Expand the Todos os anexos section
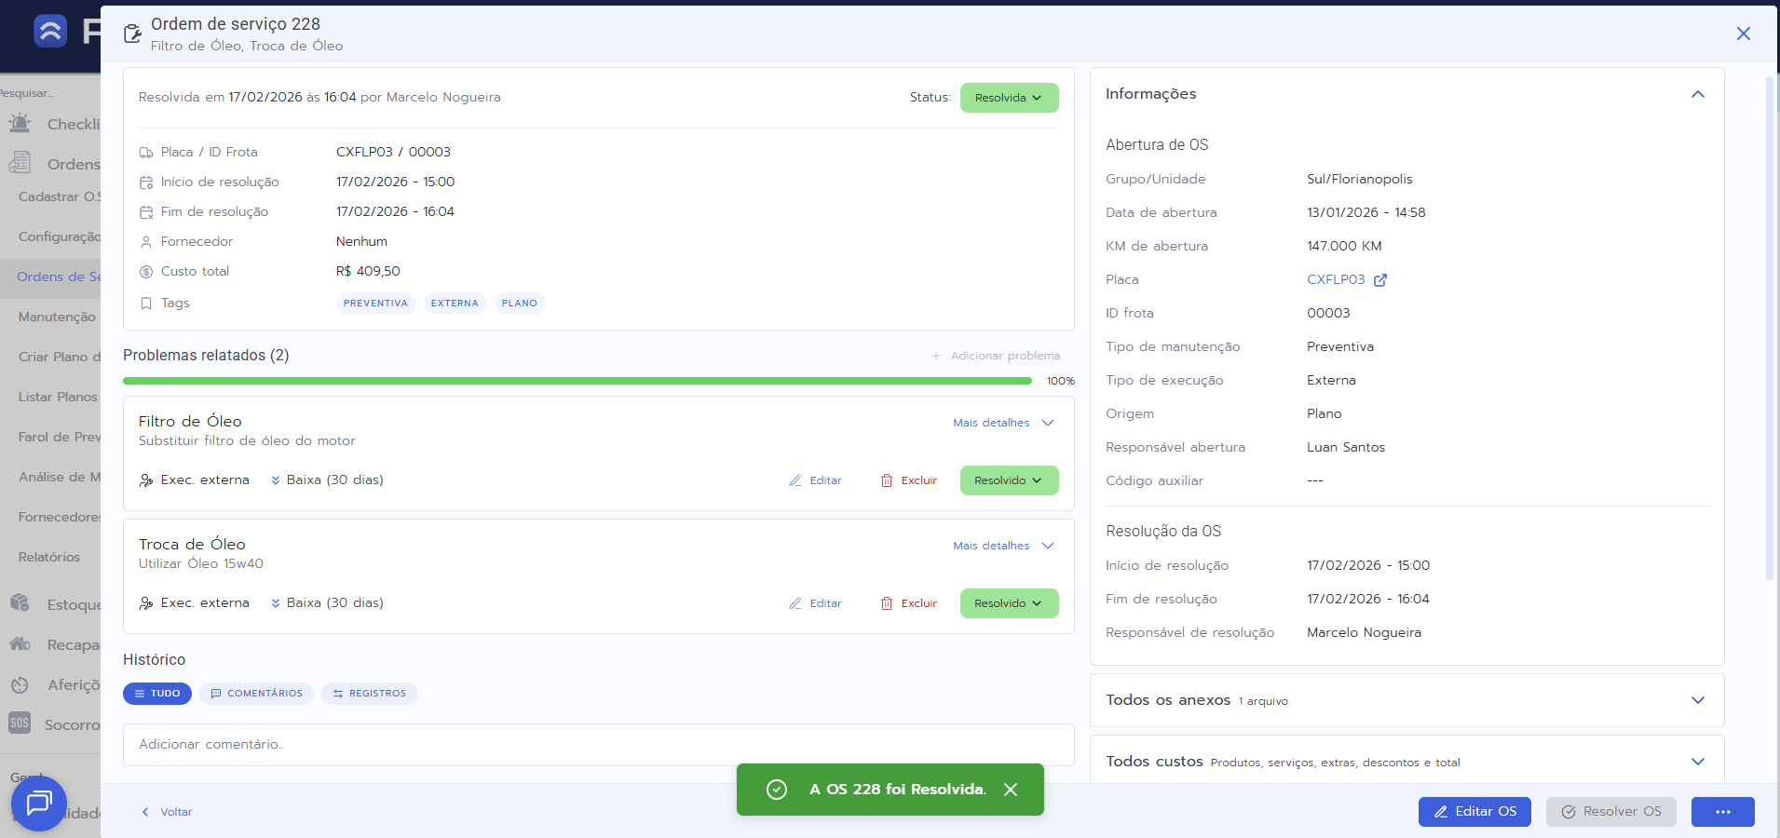This screenshot has height=838, width=1780. tap(1697, 700)
